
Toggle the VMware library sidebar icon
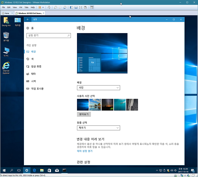71,7
